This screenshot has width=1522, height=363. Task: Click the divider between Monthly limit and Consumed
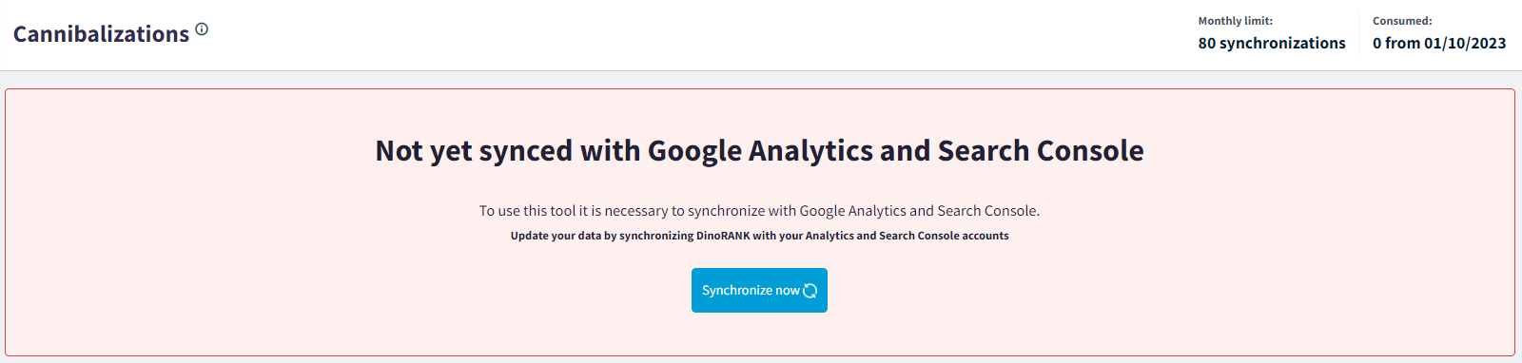[1358, 34]
